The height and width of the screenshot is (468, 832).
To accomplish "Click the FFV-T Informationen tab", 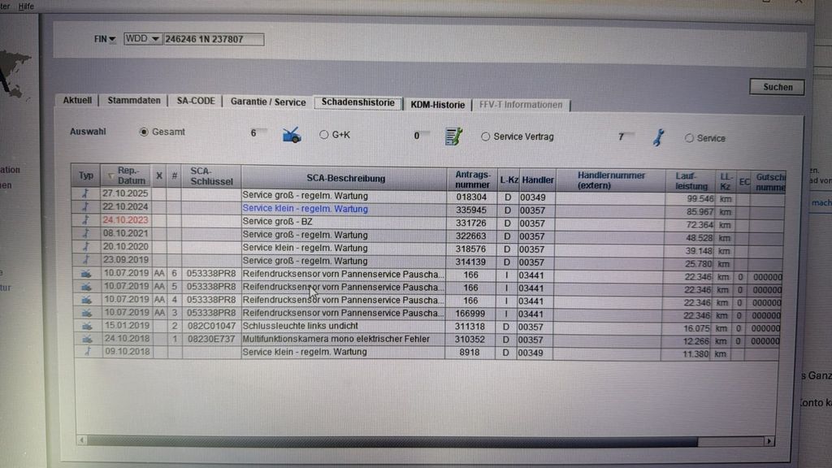I will tap(521, 105).
